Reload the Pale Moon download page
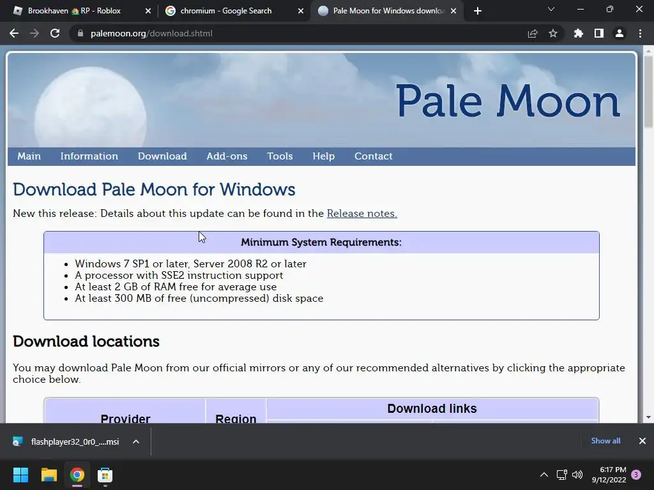The height and width of the screenshot is (490, 654). (x=55, y=33)
